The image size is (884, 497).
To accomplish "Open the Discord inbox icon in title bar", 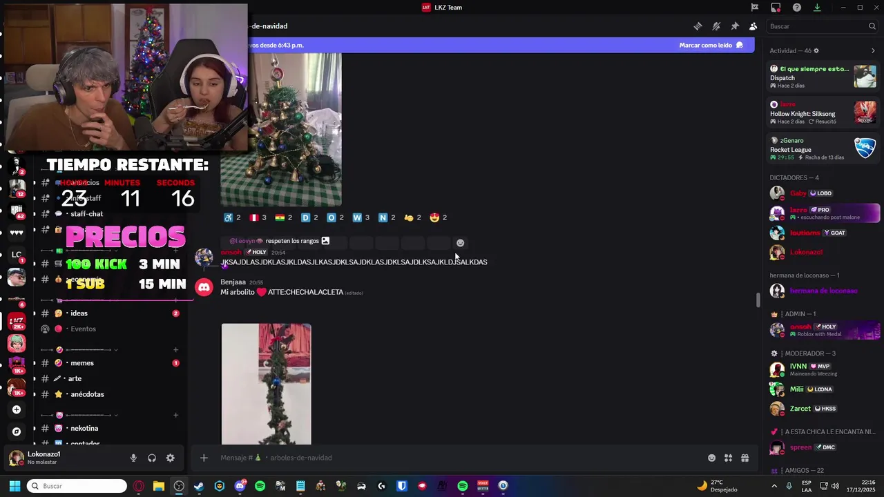I will (776, 8).
